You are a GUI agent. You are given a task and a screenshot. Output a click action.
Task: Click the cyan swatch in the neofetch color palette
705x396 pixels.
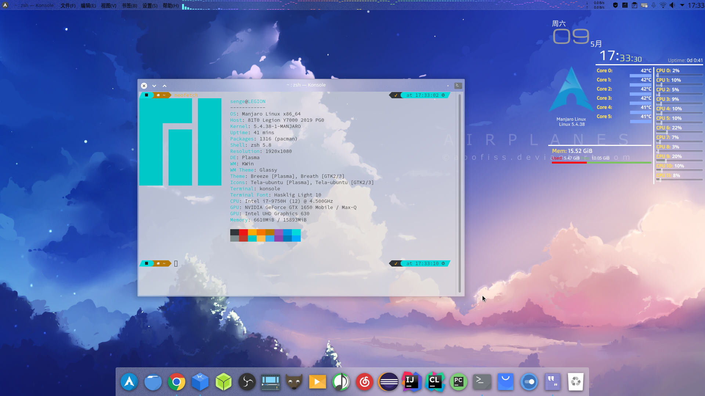[x=296, y=232]
